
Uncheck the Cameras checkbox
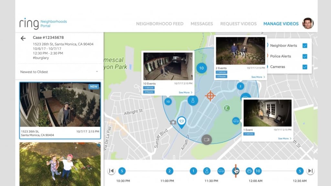tap(305, 67)
